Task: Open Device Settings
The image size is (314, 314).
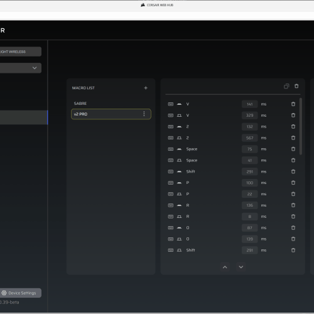Action: [x=21, y=293]
